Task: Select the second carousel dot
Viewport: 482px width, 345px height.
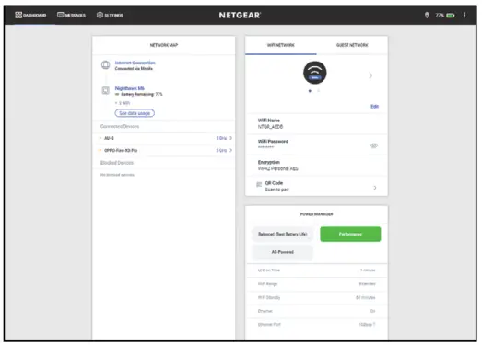Action: point(319,91)
